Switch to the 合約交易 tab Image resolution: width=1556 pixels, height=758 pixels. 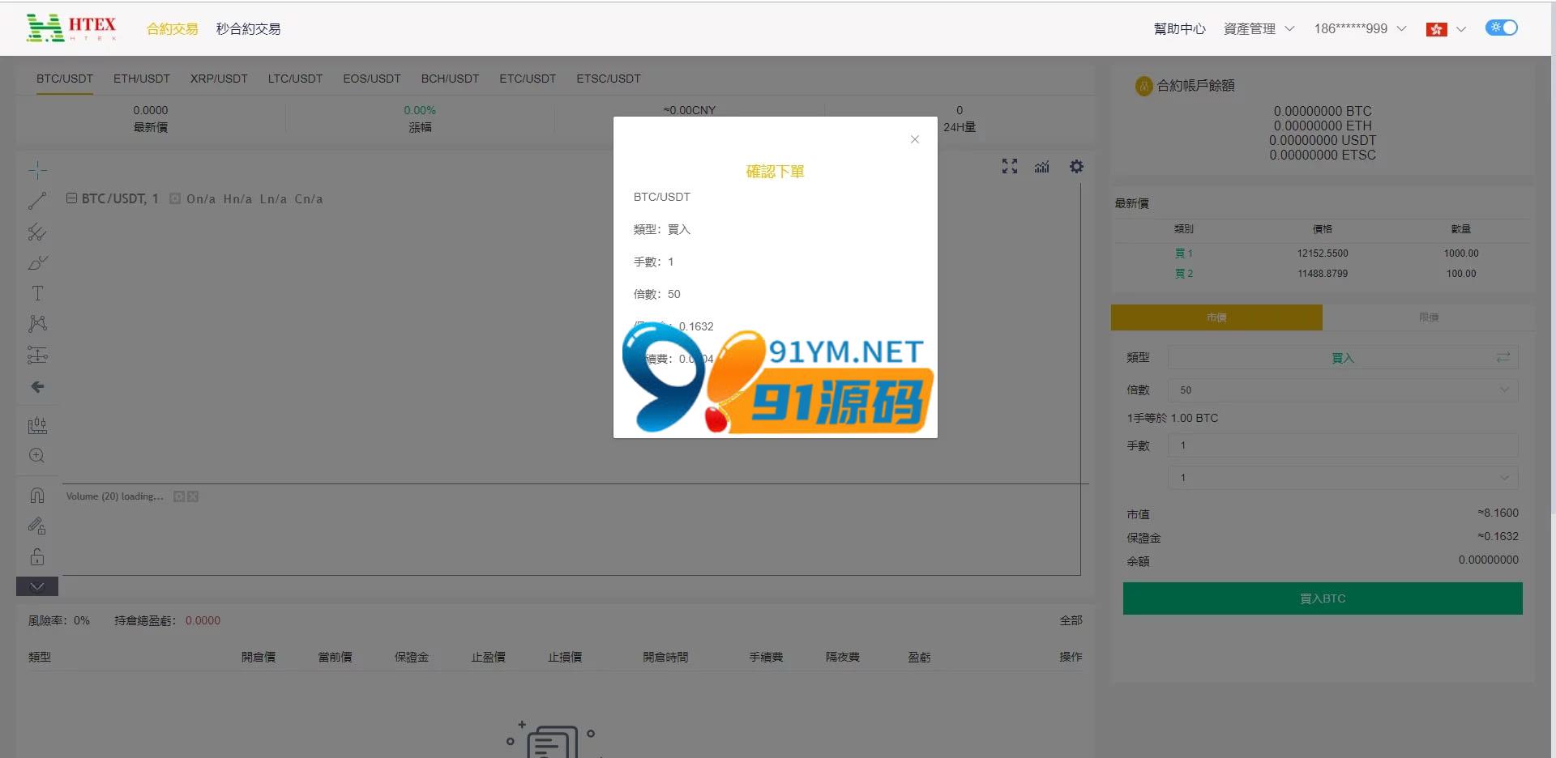tap(172, 28)
